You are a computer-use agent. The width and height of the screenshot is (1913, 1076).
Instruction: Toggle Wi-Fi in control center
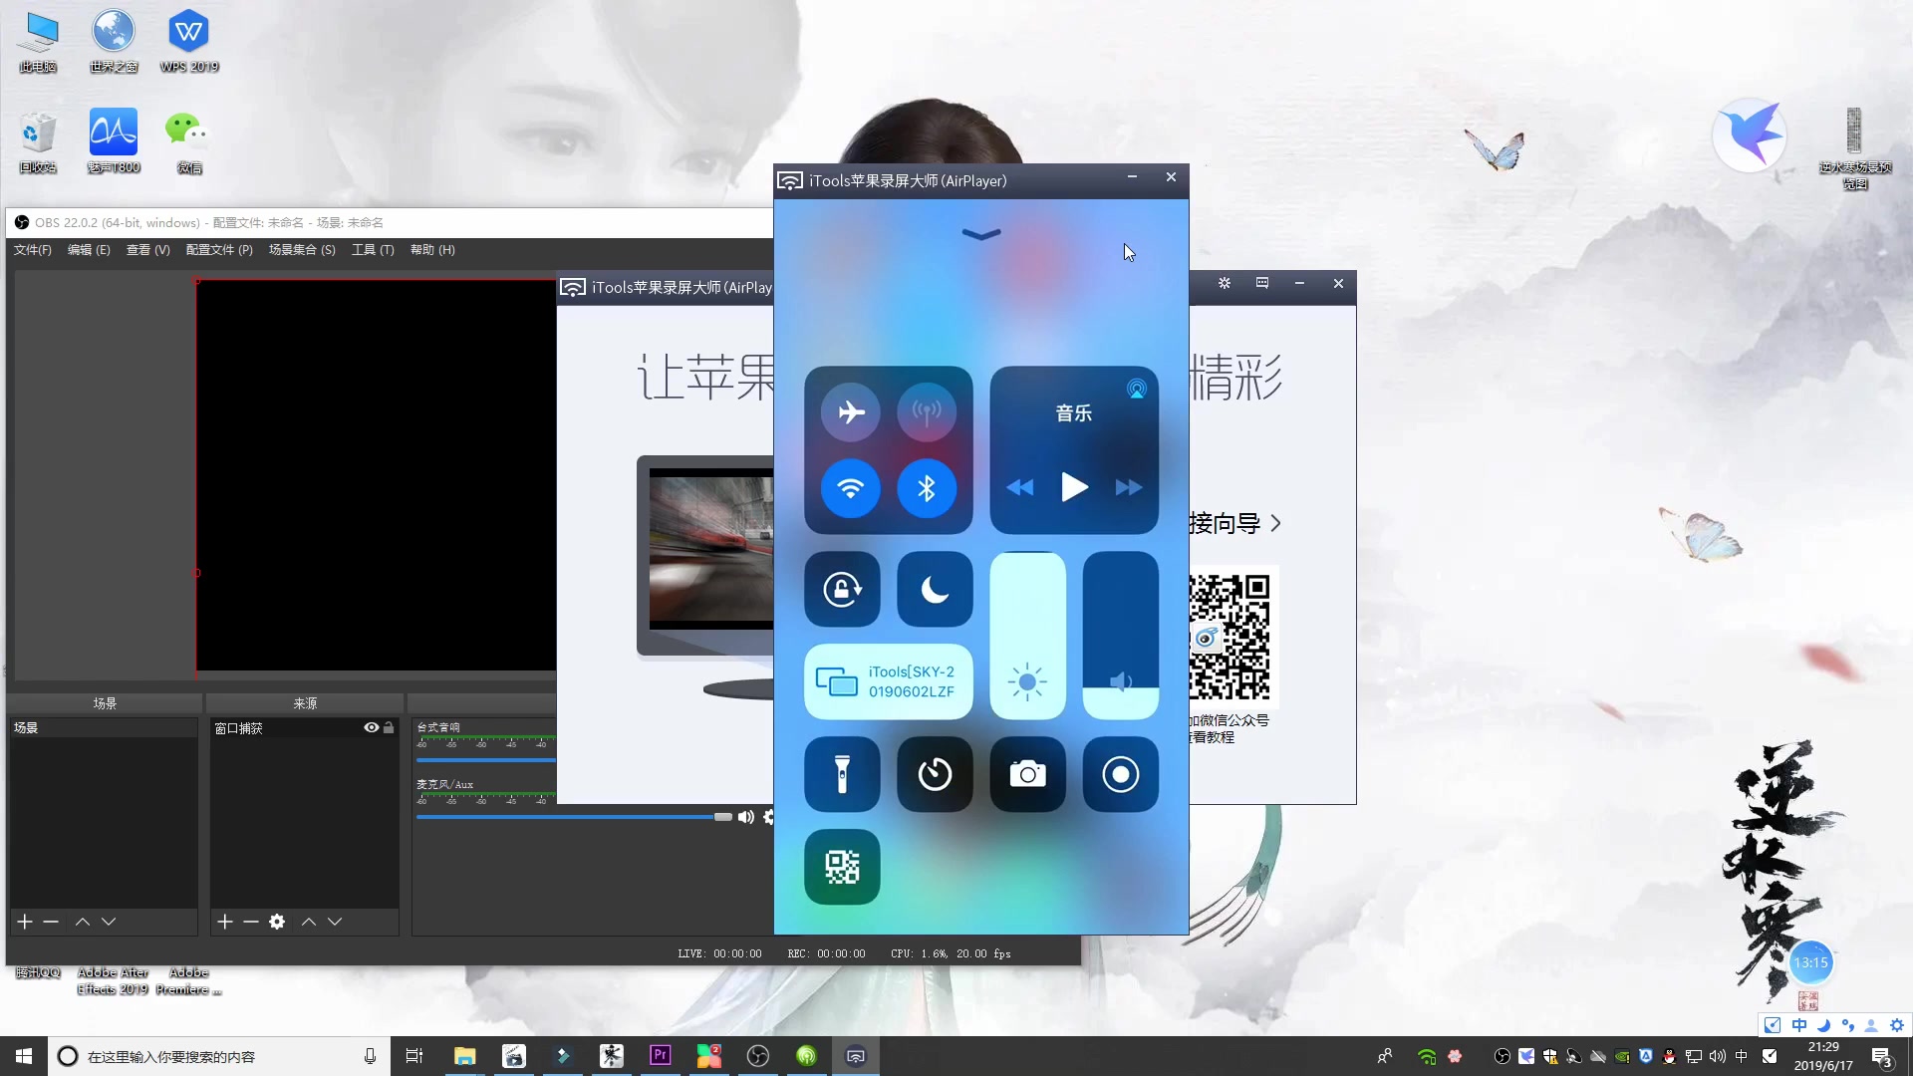(851, 488)
